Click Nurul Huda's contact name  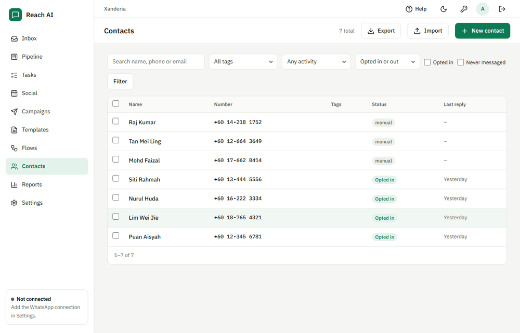pos(144,199)
